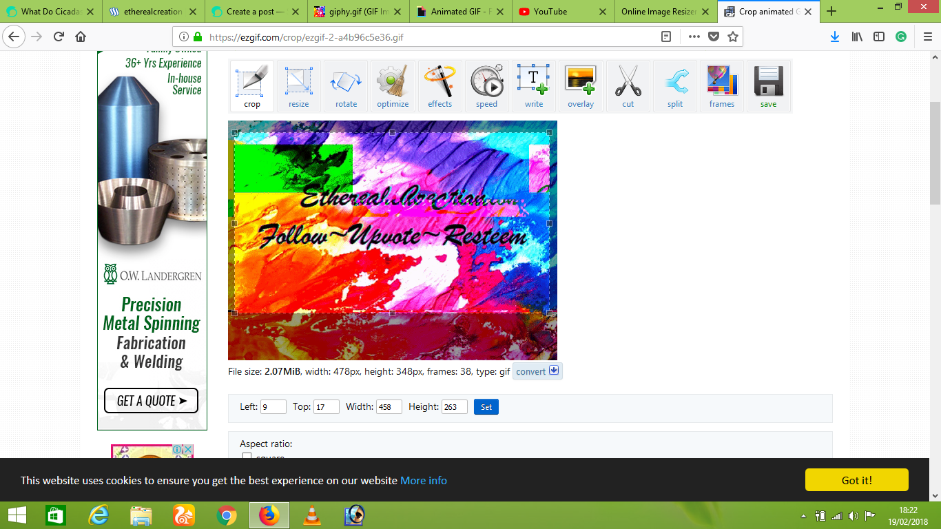Edit the Width input field
Viewport: 941px width, 529px height.
pos(388,406)
